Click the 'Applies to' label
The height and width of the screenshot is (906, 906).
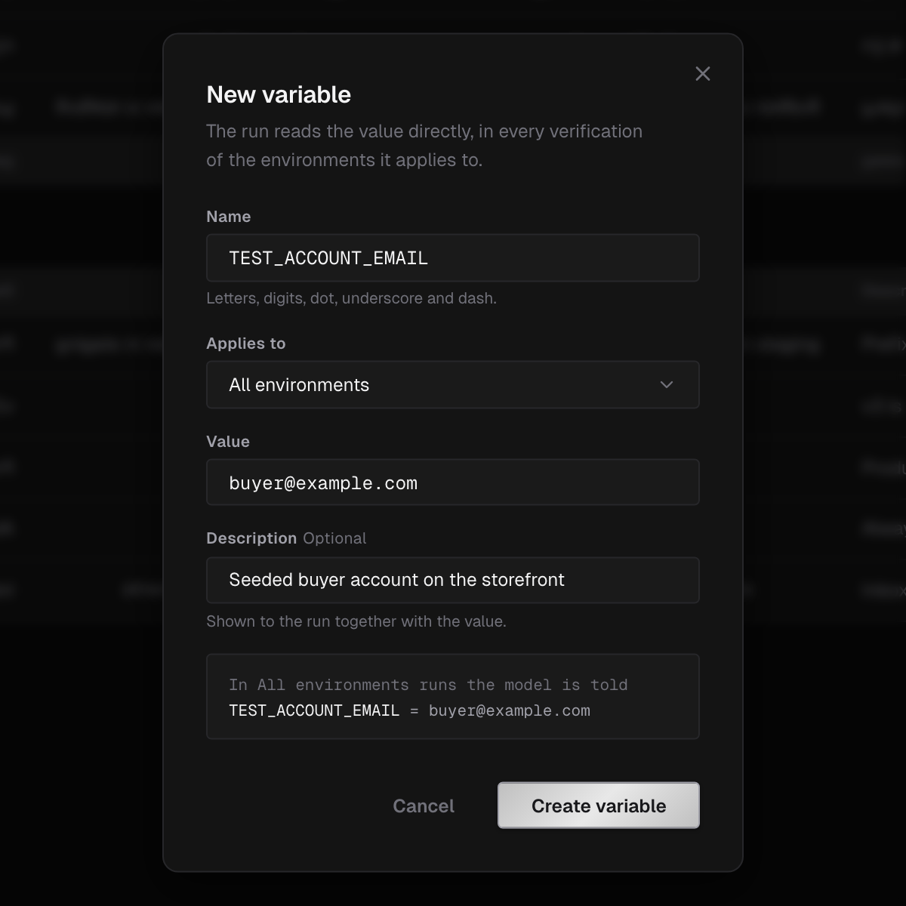(246, 344)
